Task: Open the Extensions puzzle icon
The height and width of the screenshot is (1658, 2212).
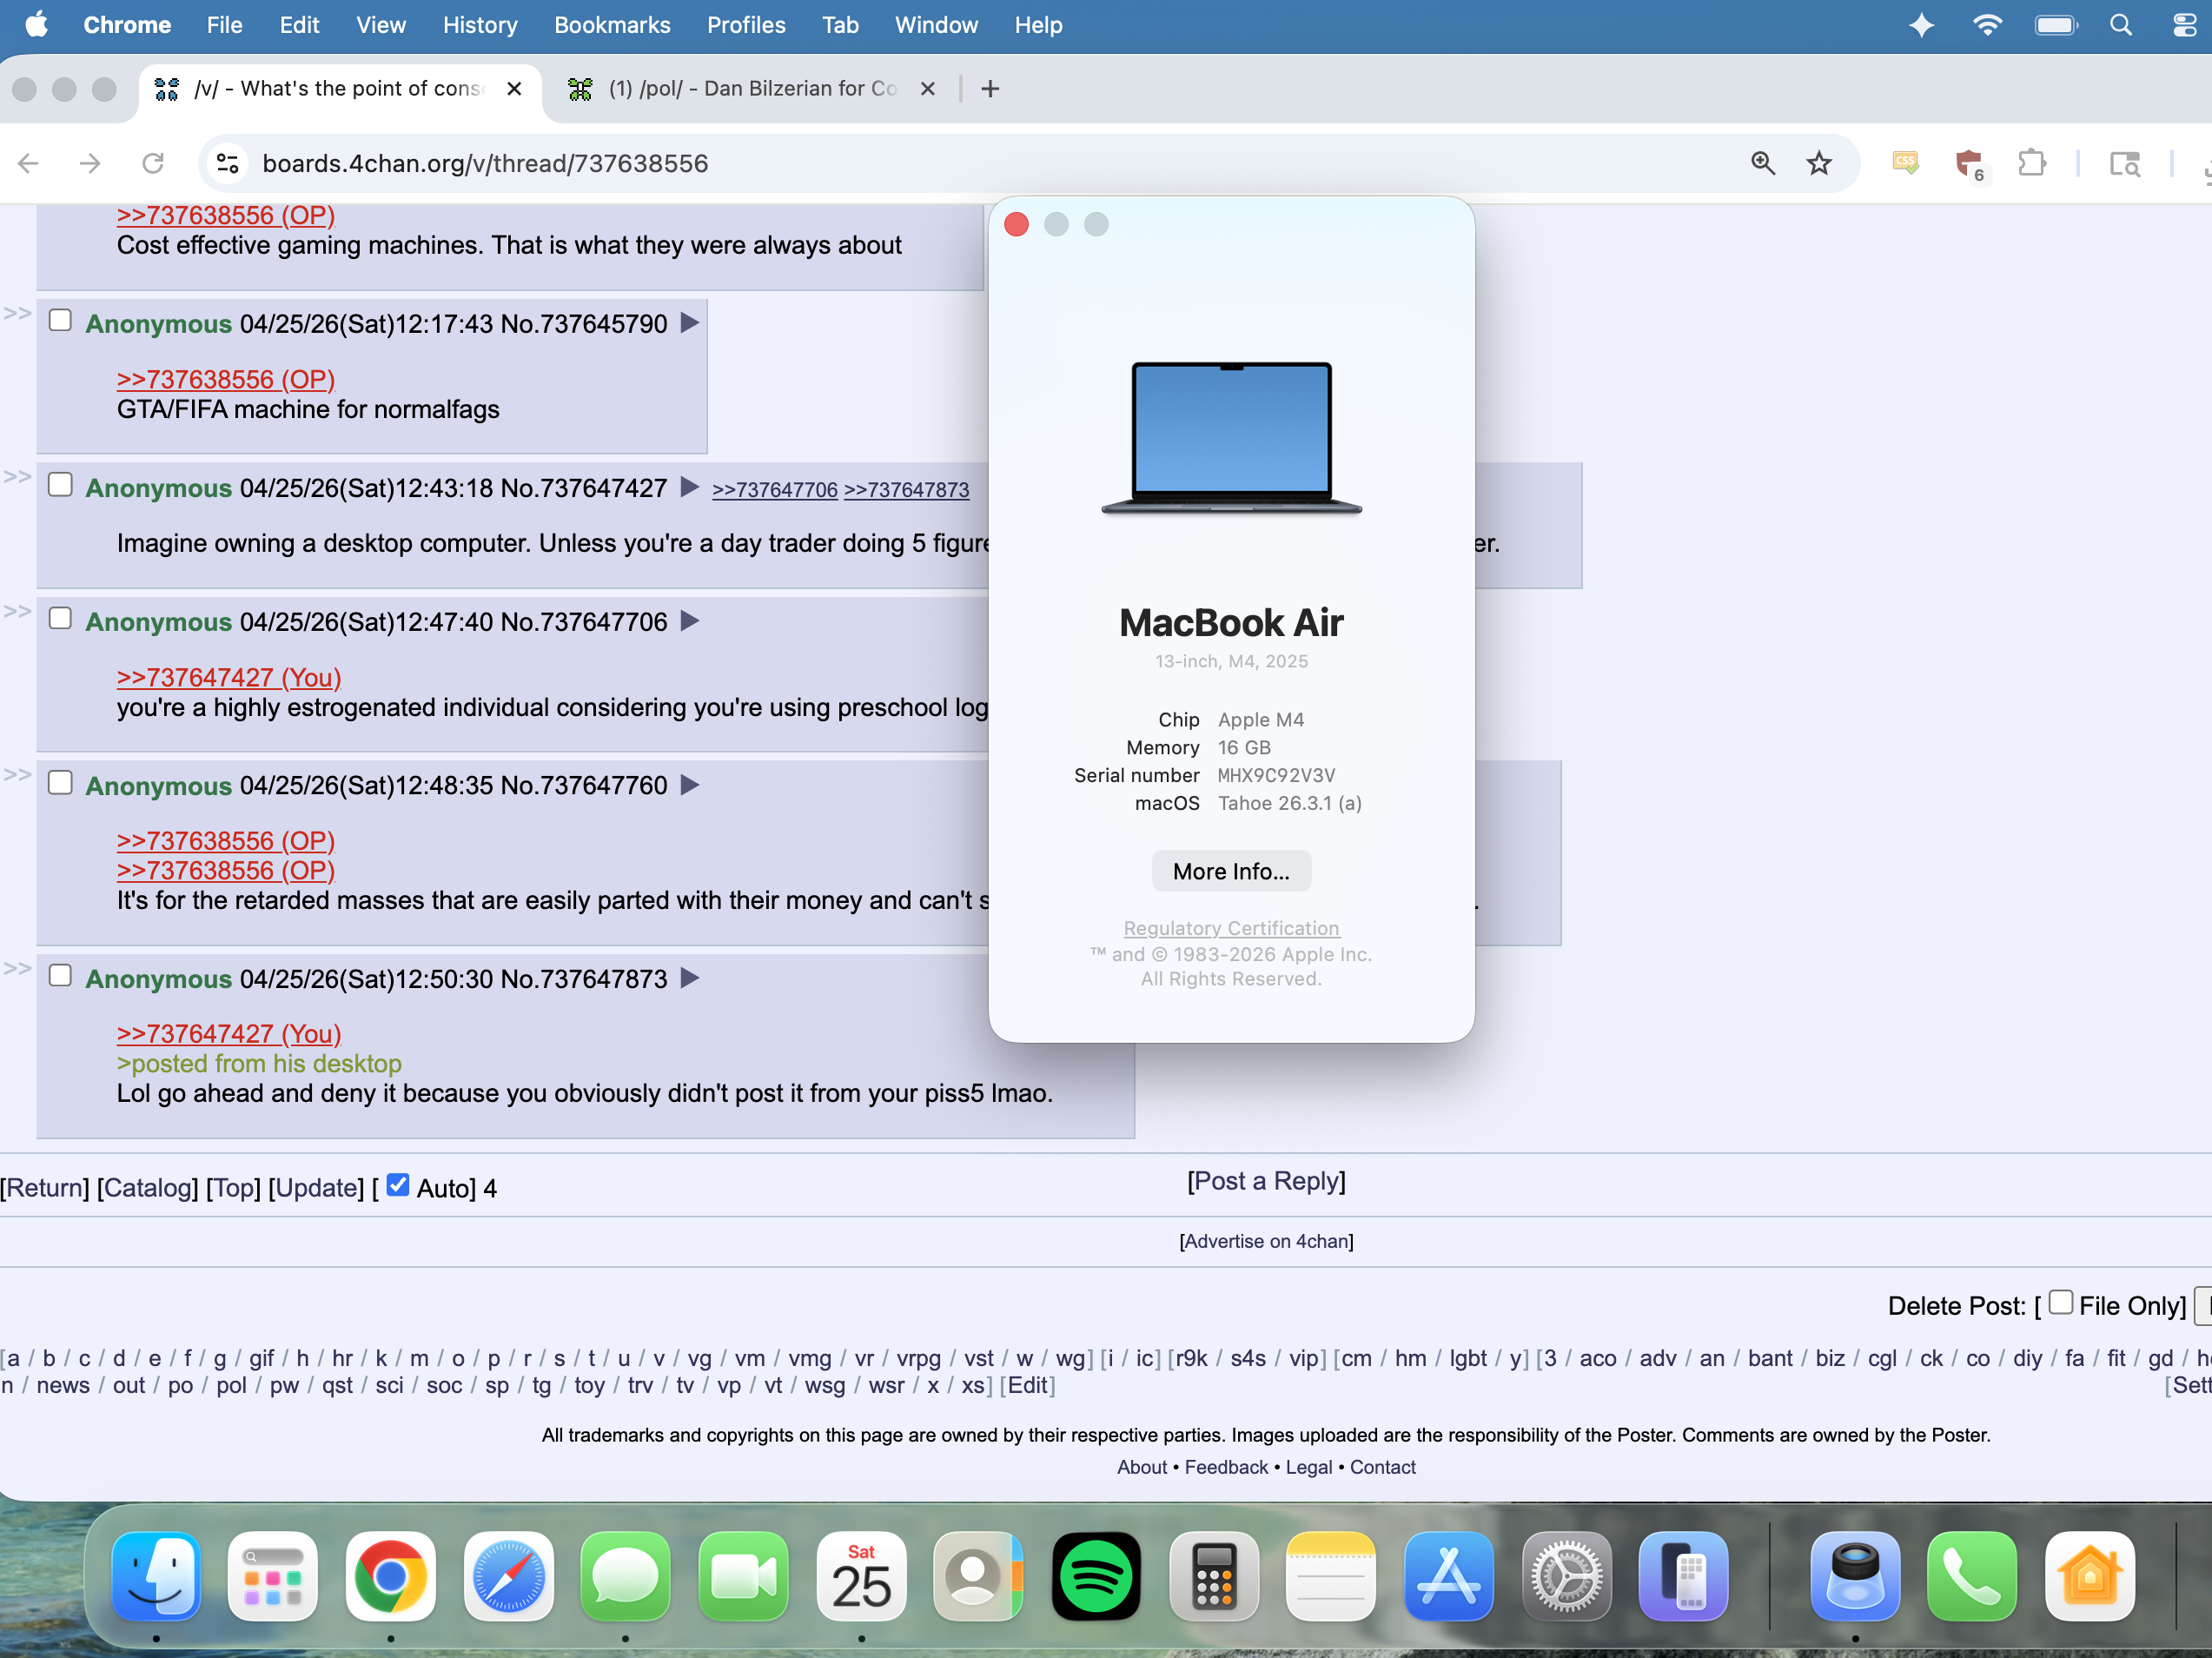Action: click(x=2031, y=163)
